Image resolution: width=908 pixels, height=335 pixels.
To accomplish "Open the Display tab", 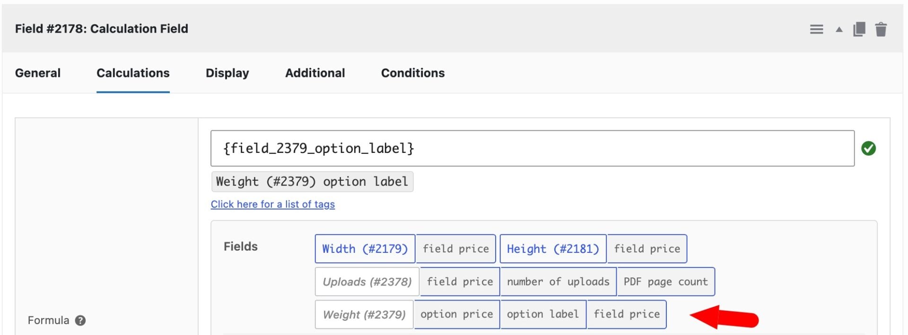I will pos(227,73).
